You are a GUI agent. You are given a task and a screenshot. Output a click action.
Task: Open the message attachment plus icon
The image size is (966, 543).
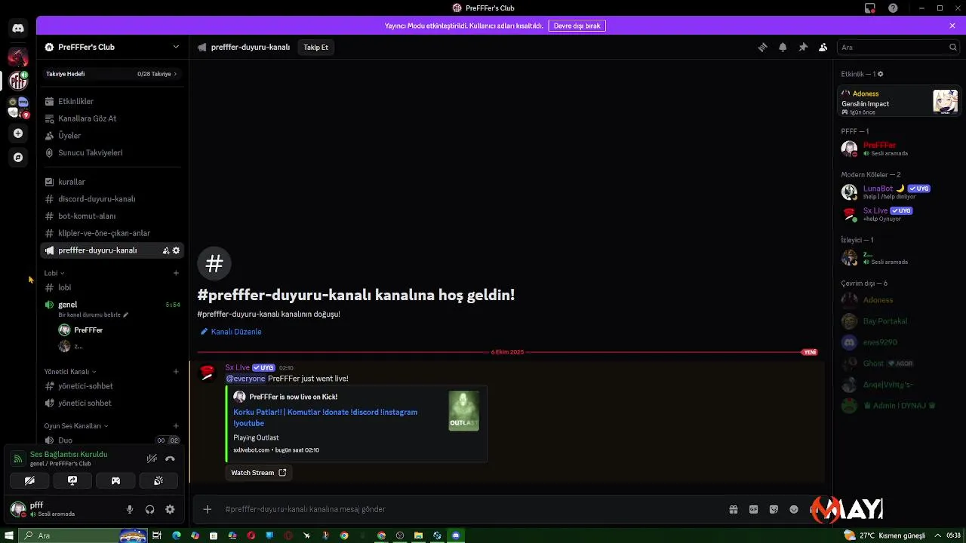point(208,509)
